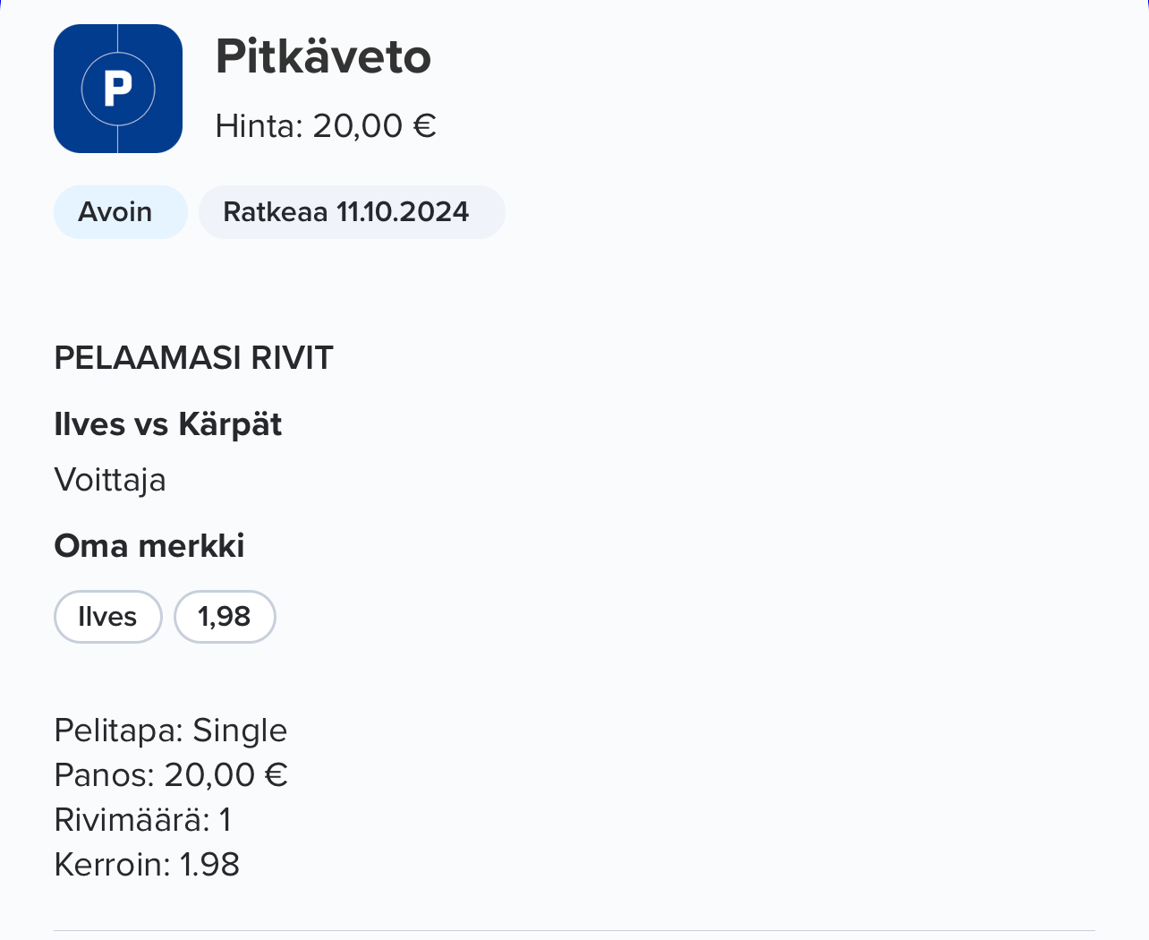Select the Ilves selection chip
The height and width of the screenshot is (940, 1149).
click(x=108, y=617)
